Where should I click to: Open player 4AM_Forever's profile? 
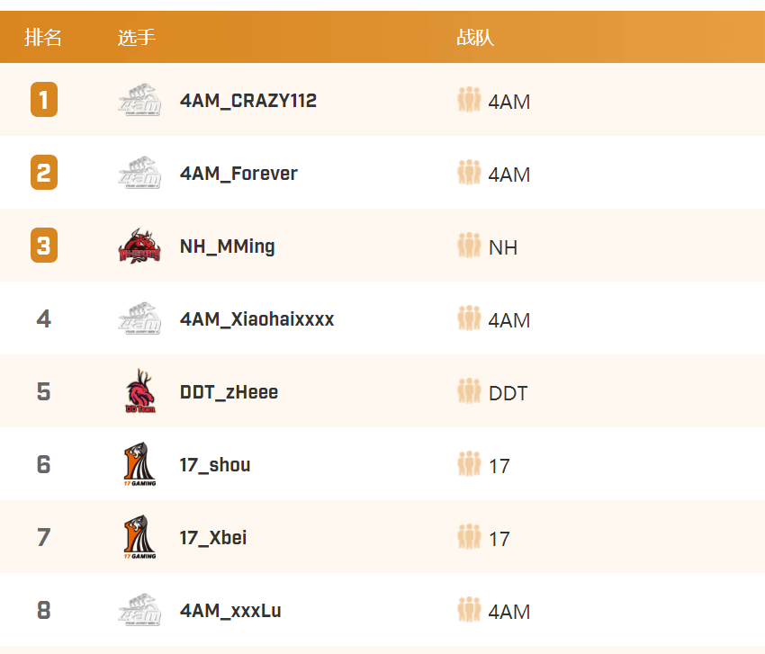(238, 174)
